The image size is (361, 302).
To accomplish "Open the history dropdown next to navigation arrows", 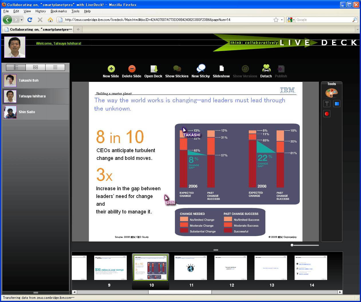I will coord(22,20).
